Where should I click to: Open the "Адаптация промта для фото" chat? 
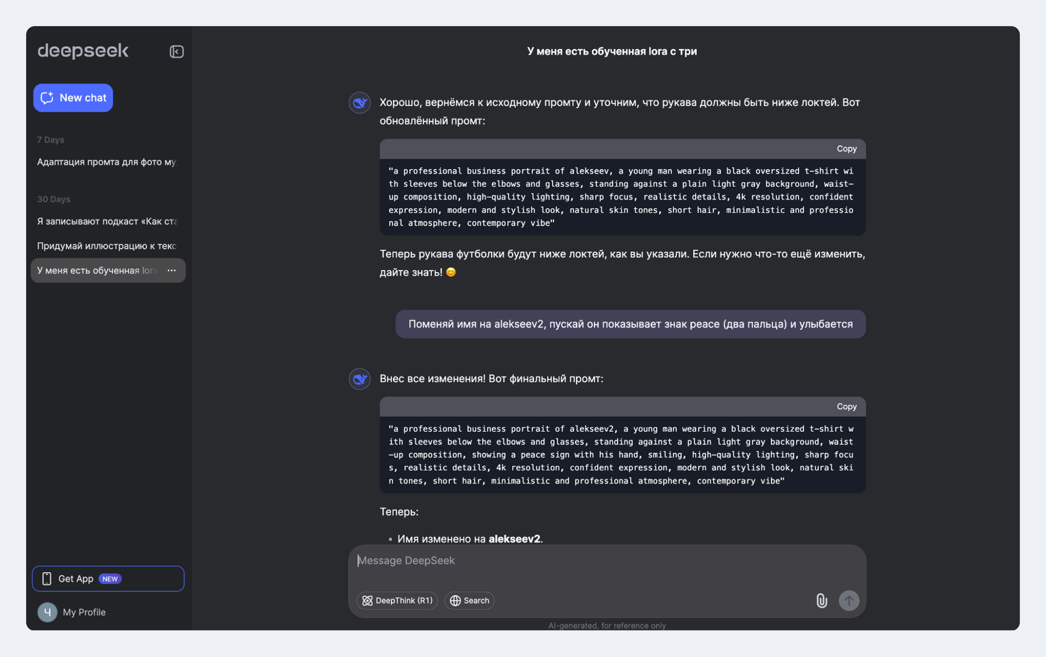[x=108, y=162]
